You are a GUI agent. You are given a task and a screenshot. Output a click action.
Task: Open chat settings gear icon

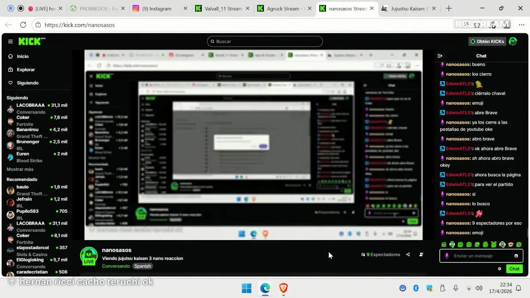[x=499, y=269]
